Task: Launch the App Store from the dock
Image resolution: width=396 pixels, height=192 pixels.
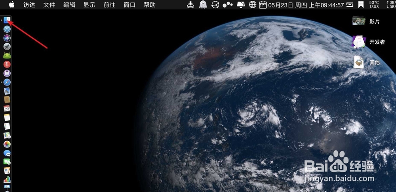Action: point(7,29)
